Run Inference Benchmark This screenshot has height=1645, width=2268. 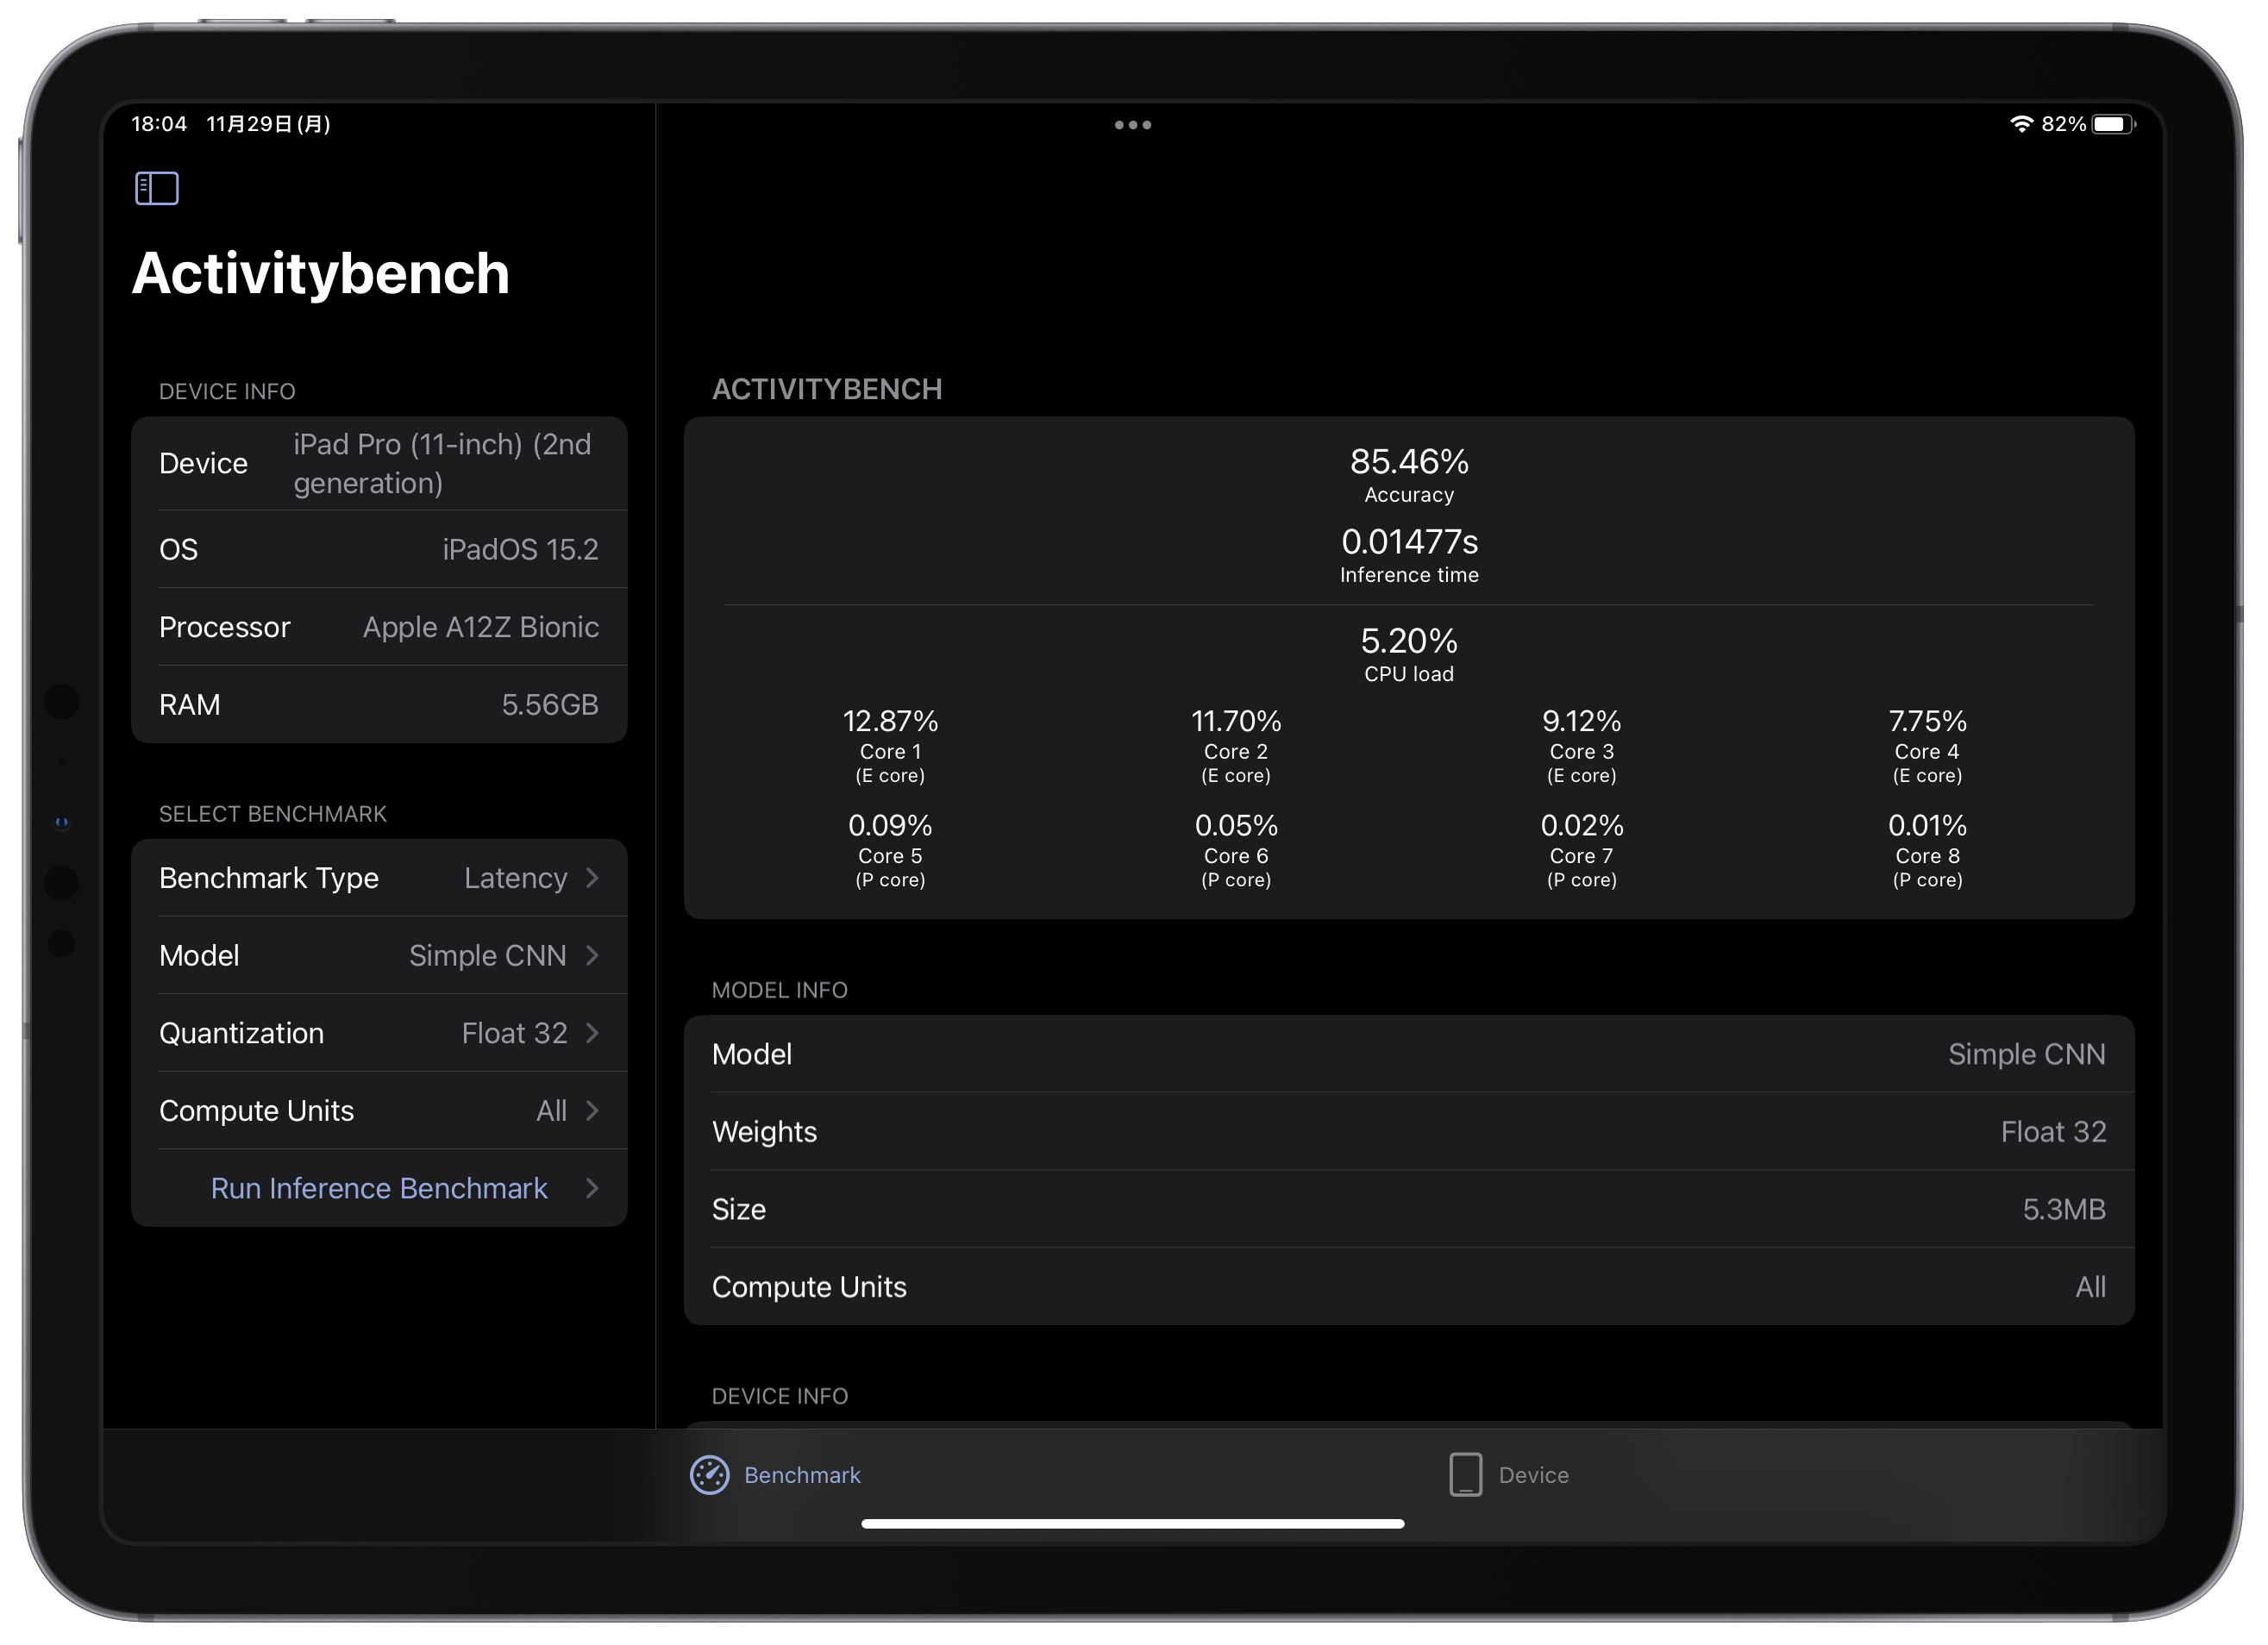click(379, 1188)
